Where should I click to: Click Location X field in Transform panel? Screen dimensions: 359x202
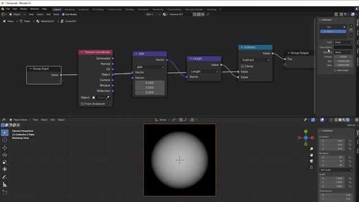tap(332, 141)
